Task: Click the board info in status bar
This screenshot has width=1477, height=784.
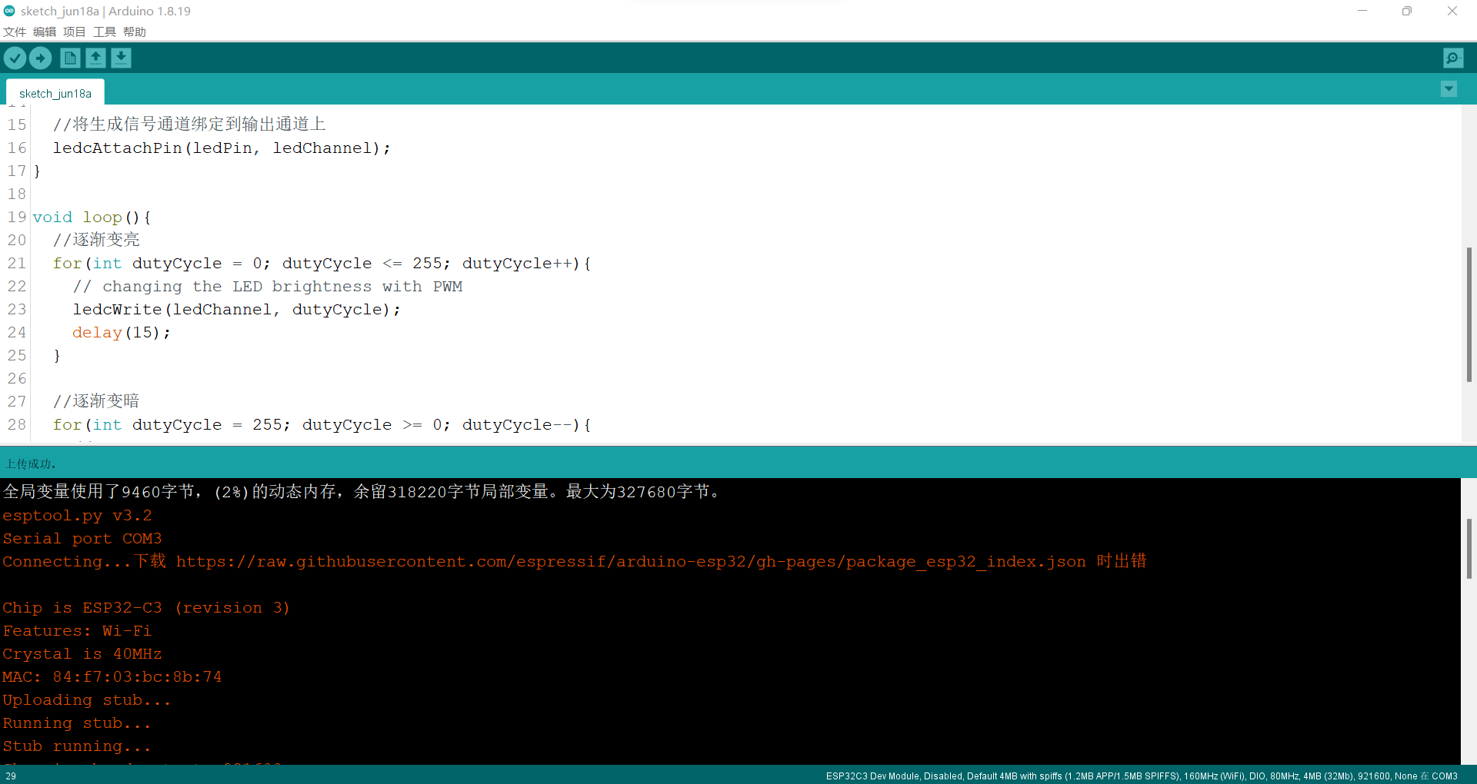Action: point(1142,776)
